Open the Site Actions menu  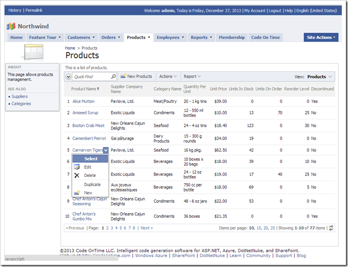(321, 37)
